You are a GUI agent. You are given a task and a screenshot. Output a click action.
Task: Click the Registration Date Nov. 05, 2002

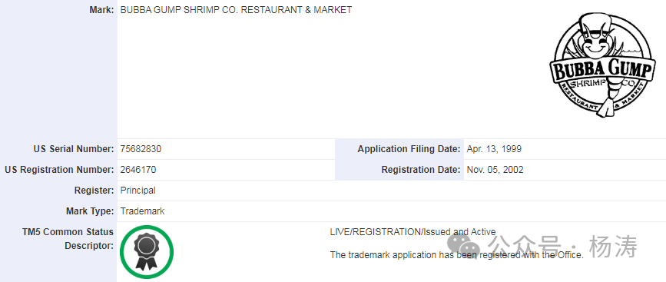click(495, 170)
